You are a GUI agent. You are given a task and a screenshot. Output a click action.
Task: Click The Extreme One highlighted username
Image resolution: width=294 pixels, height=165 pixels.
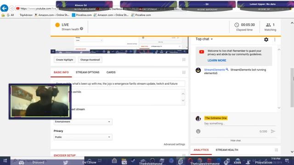(216, 118)
